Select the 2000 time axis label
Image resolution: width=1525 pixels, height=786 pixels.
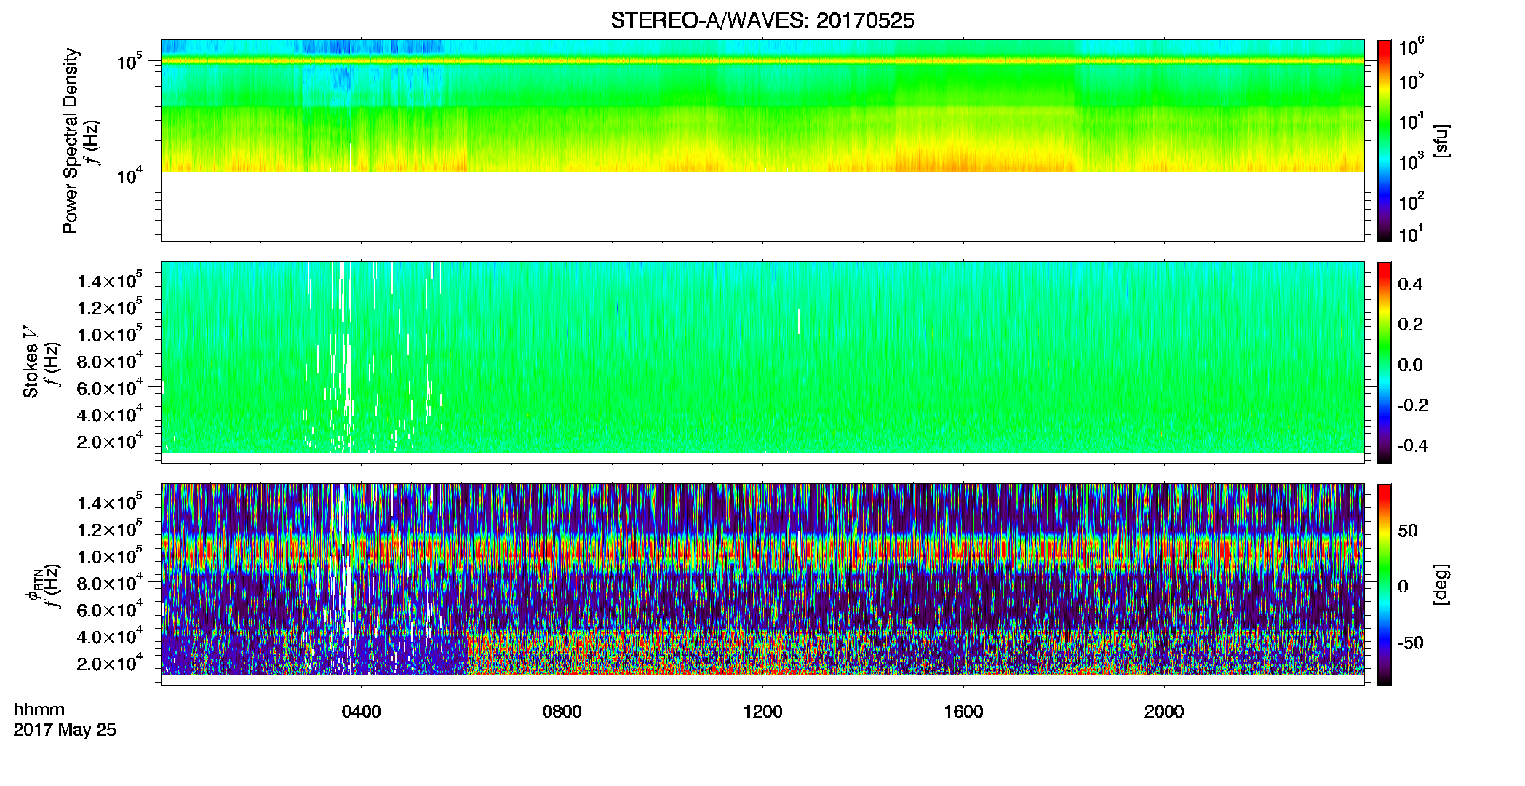point(1164,712)
